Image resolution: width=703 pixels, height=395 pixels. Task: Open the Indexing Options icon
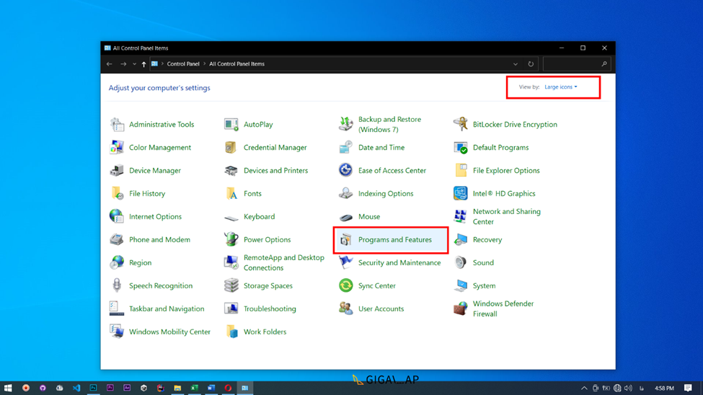coord(345,193)
